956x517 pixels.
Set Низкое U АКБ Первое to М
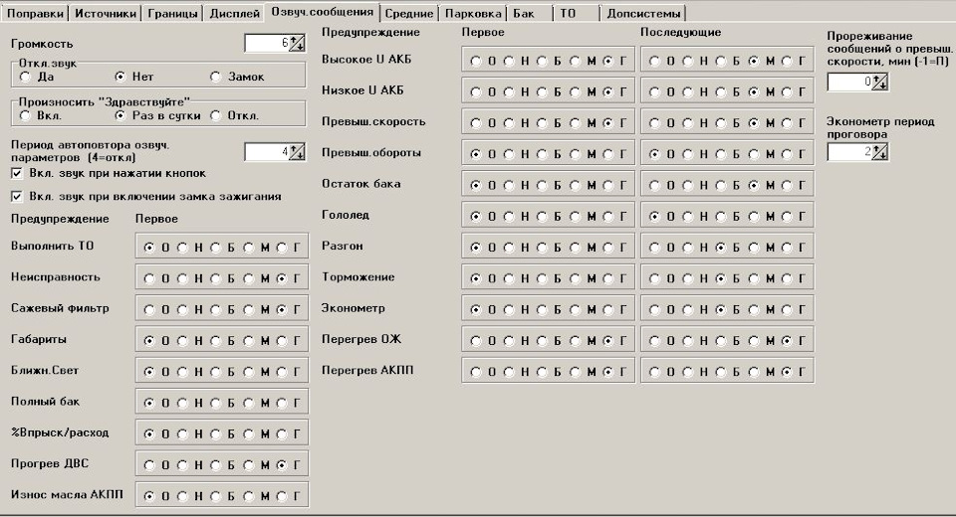coord(583,91)
